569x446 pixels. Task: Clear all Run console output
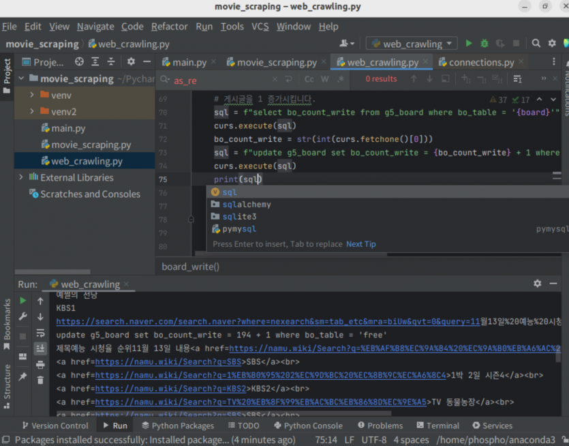[40, 381]
